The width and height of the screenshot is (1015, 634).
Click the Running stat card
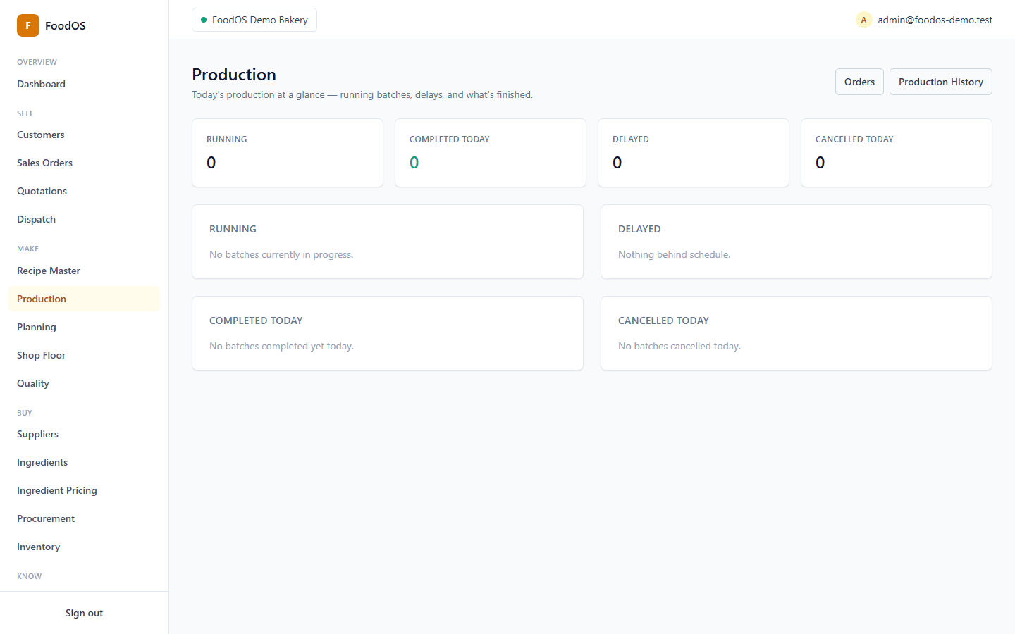(288, 153)
